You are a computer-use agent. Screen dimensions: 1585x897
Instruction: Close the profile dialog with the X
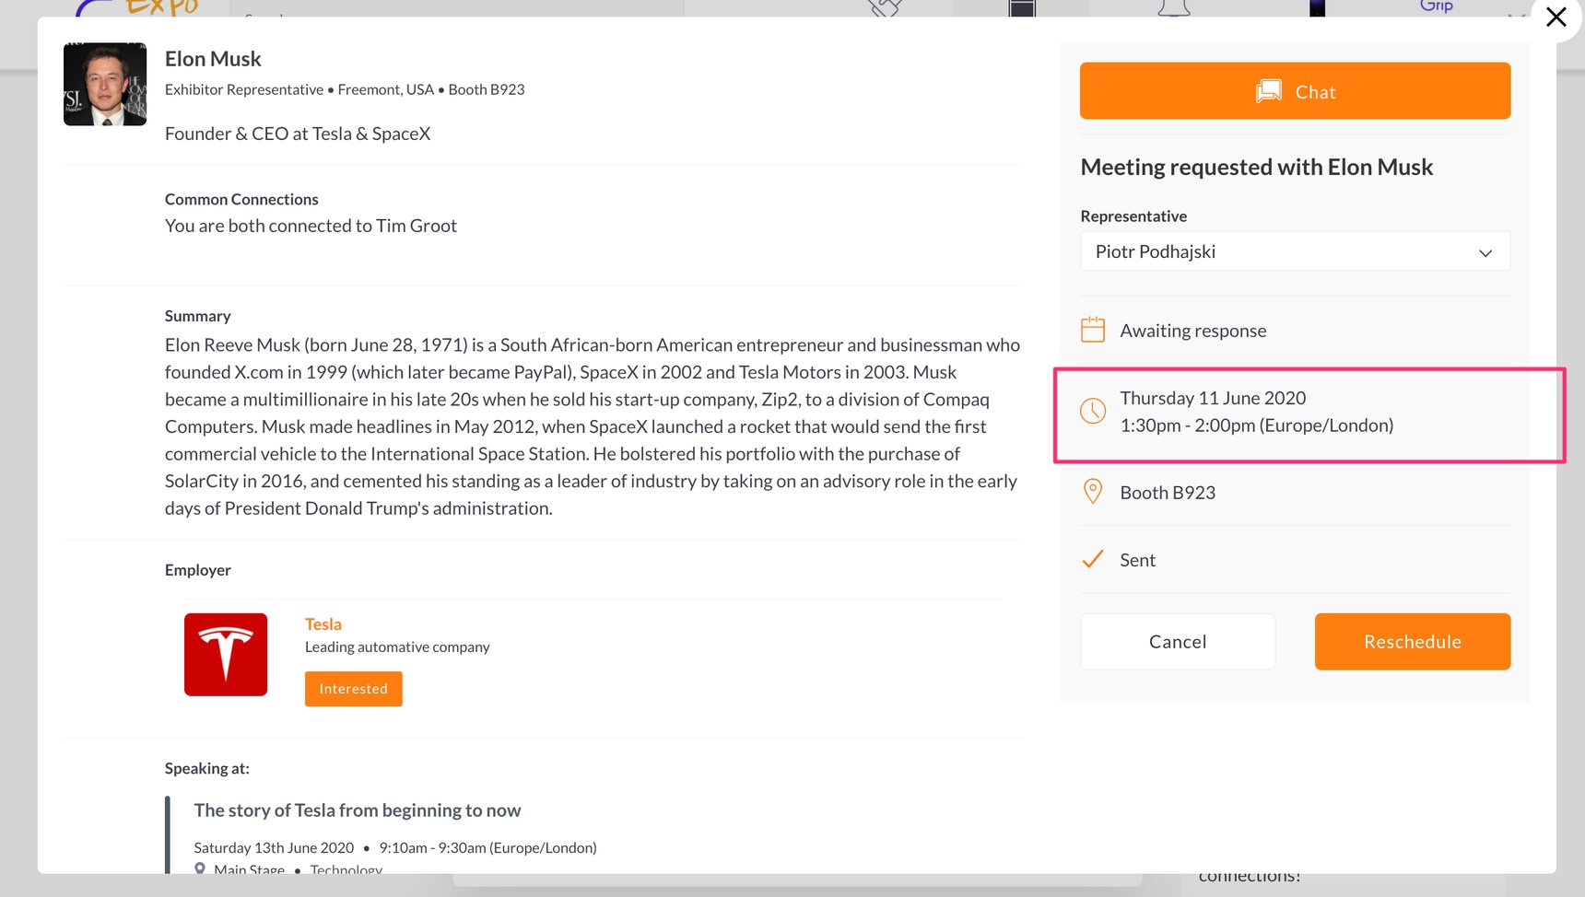1556,17
